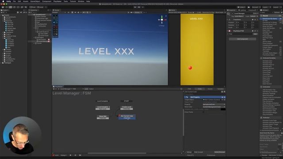This screenshot has height=159, width=283.
Task: Click the Action Browser button
Action: pyautogui.click(x=220, y=152)
